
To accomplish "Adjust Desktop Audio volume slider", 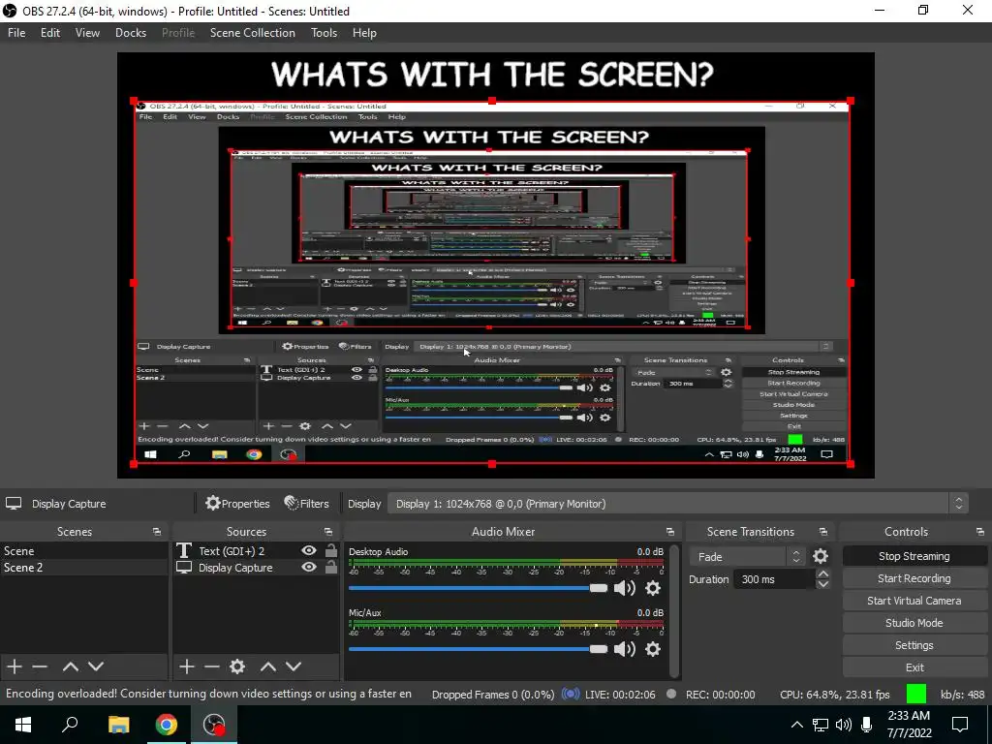I will (x=478, y=588).
